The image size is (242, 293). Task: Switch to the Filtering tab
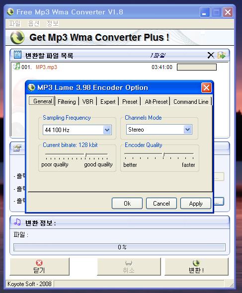[67, 102]
